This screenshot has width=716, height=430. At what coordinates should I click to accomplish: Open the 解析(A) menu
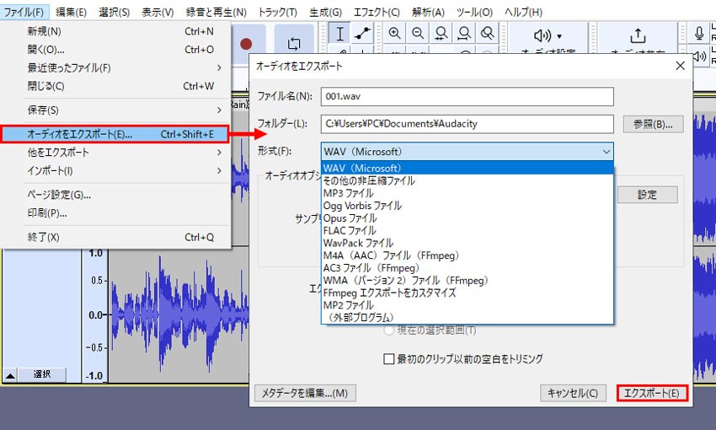click(x=428, y=12)
